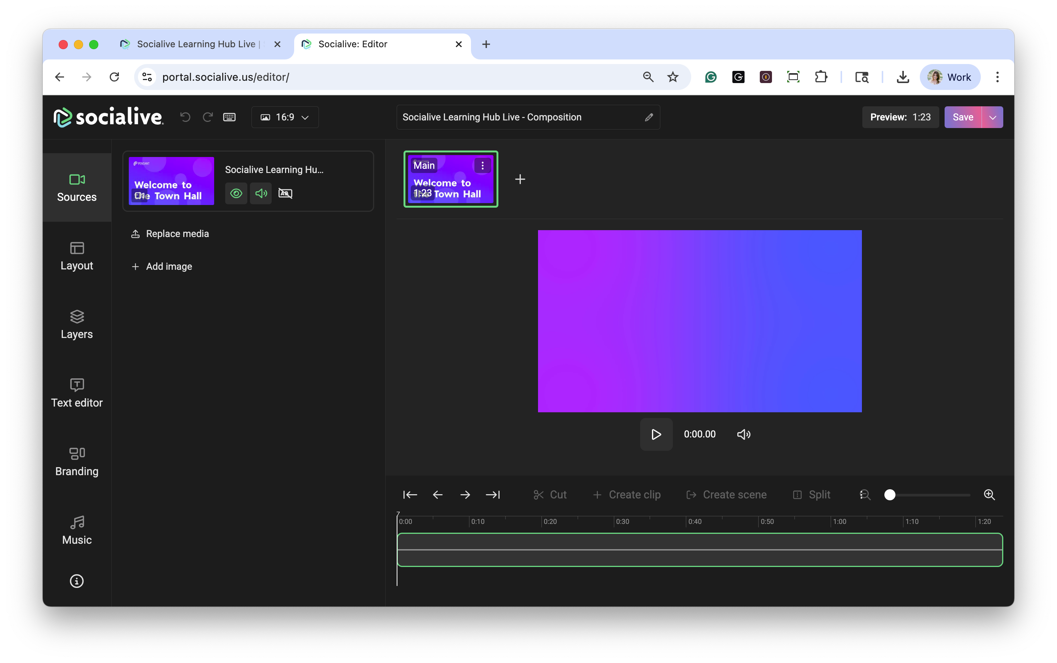
Task: Click pencil icon to rename composition
Action: 649,117
